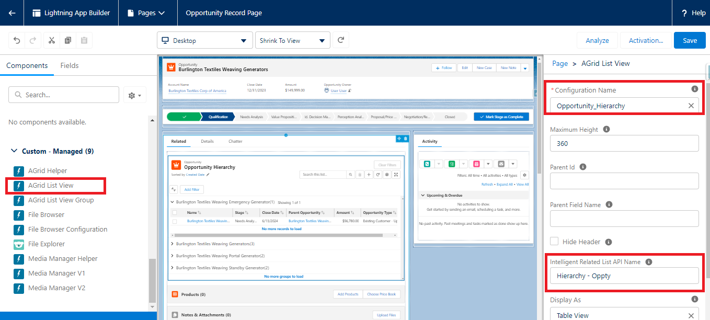This screenshot has width=710, height=320.
Task: Switch to the Fields tab
Action: (70, 65)
